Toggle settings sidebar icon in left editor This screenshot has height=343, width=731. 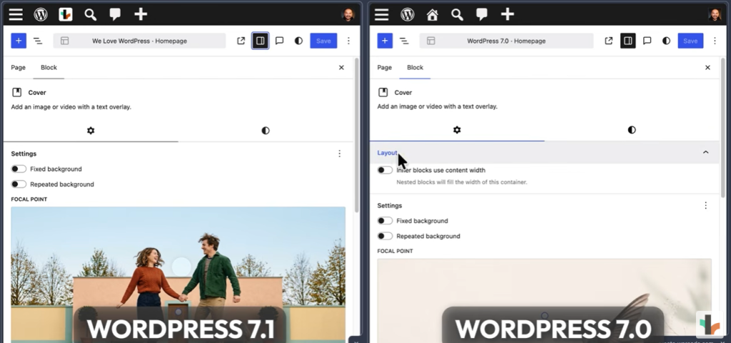point(260,41)
